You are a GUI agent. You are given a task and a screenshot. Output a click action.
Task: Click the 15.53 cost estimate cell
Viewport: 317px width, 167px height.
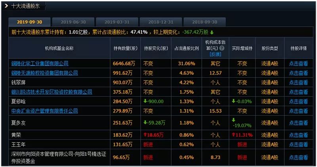[x=215, y=111]
